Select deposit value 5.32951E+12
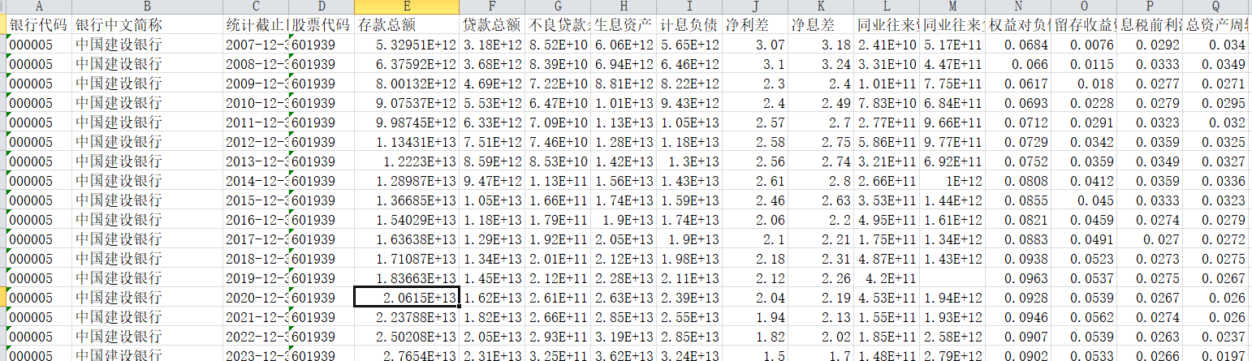The height and width of the screenshot is (361, 1252). pos(407,44)
